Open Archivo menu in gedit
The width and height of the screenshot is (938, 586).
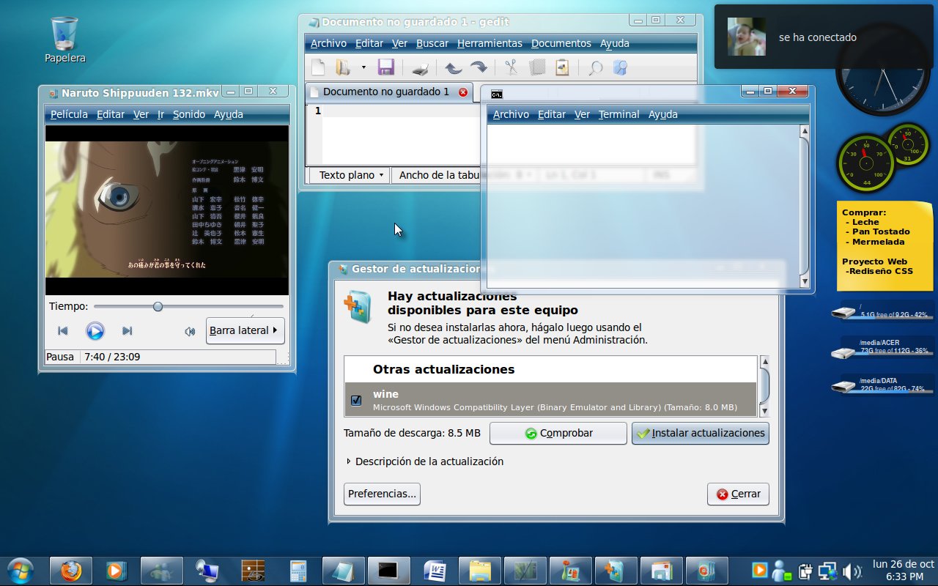click(328, 43)
